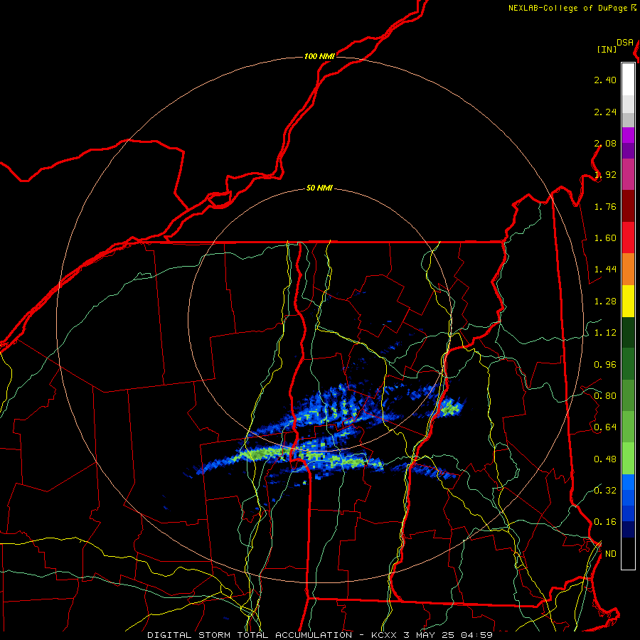Click the 1.44 legend value
The image size is (640, 640).
pos(605,270)
